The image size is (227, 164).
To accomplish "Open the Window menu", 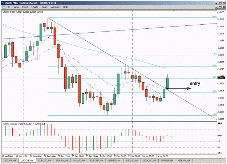I will click(55, 7).
